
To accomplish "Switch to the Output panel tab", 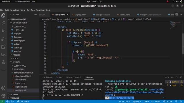I will tap(59, 77).
